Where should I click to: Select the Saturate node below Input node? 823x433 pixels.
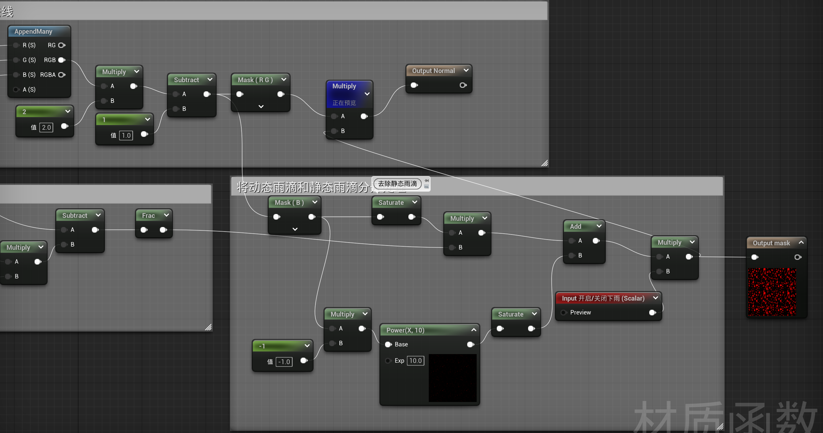(x=511, y=314)
